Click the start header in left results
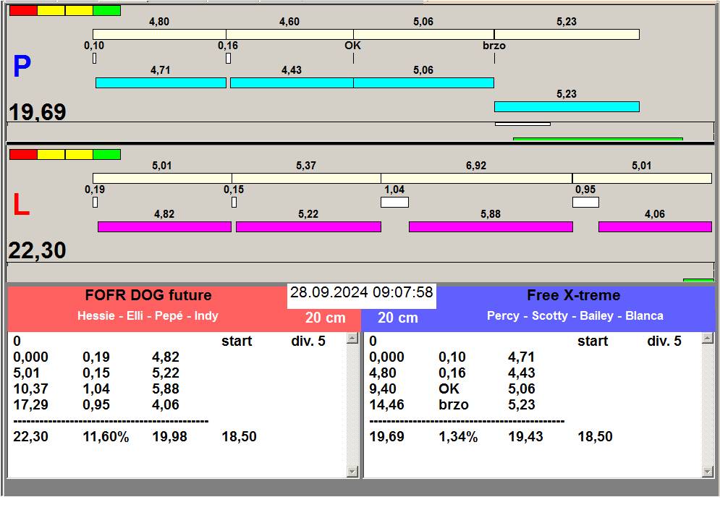Image resolution: width=720 pixels, height=518 pixels. point(237,341)
